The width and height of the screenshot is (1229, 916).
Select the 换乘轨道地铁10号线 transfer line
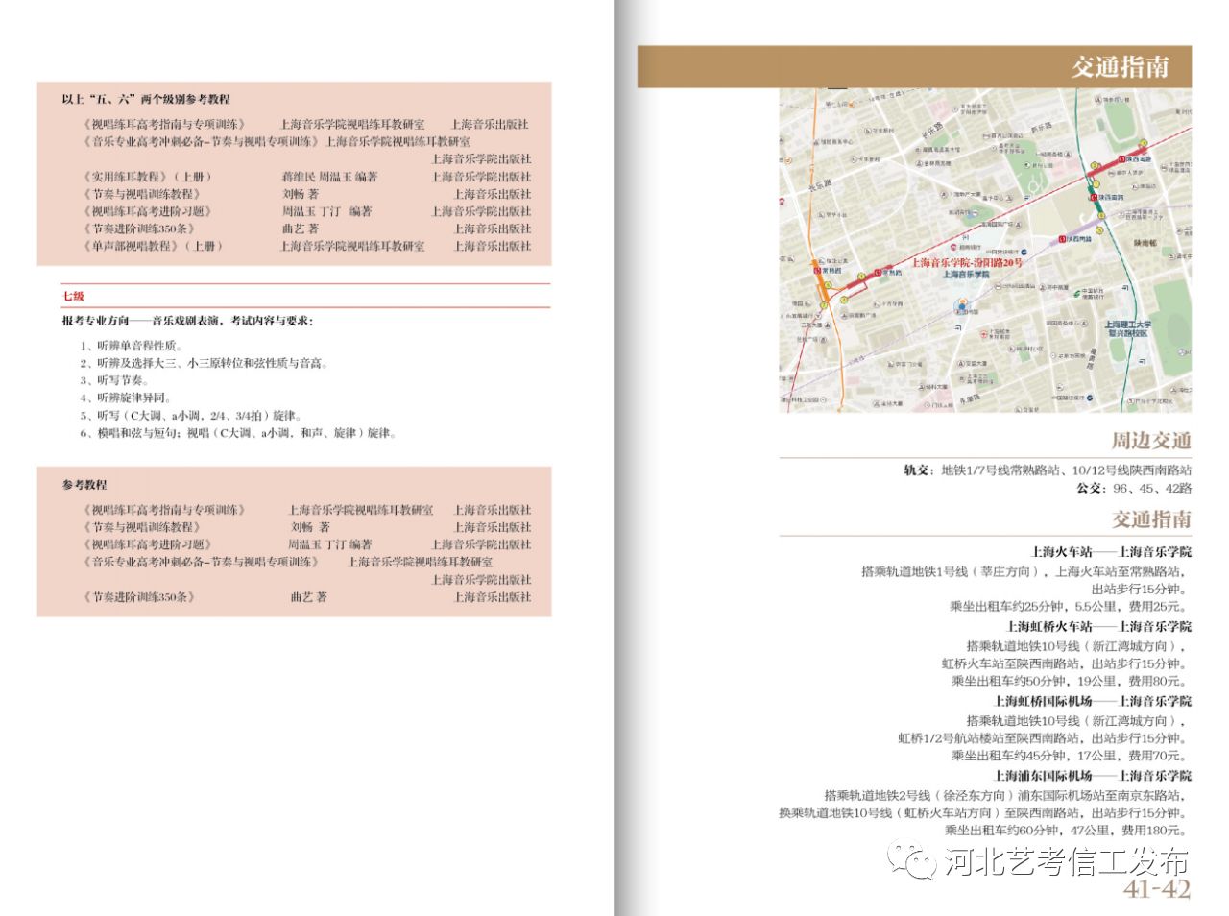(x=983, y=813)
